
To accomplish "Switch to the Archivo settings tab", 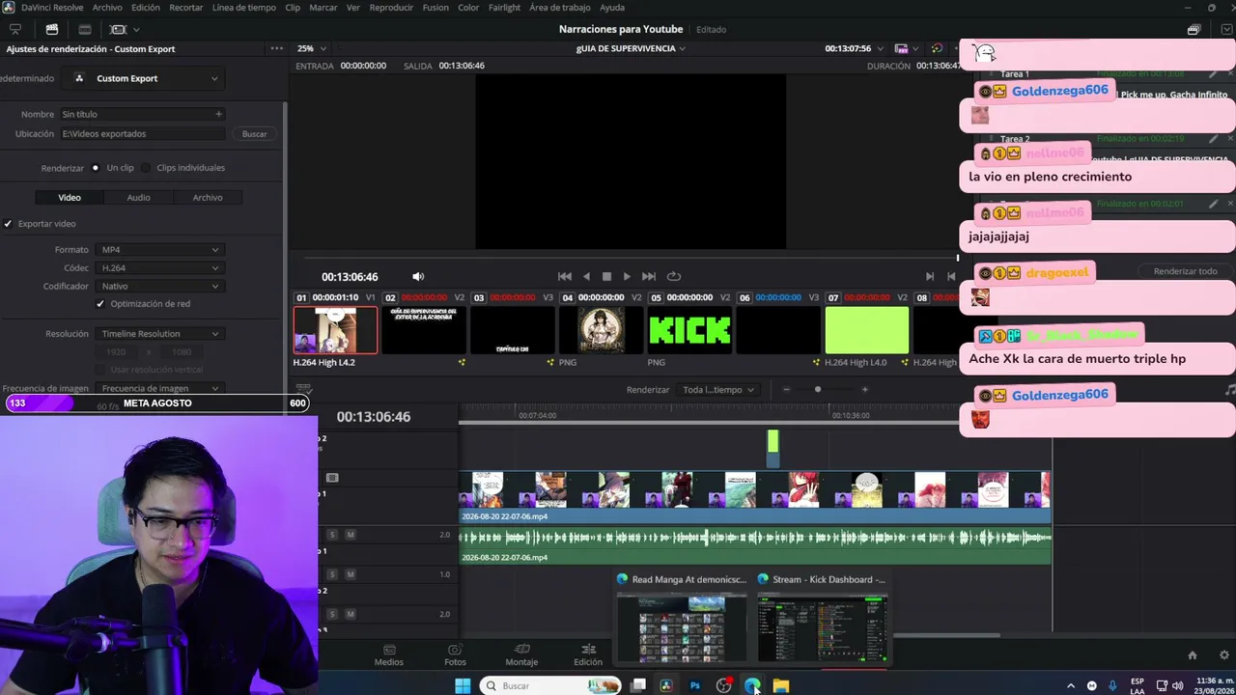I will point(208,198).
